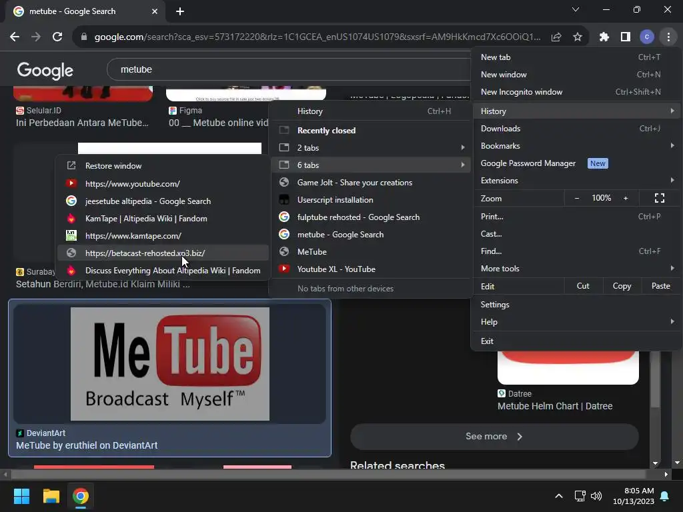Restore betacast-rehosted.xo3.biz tab
This screenshot has width=683, height=512.
pos(163,253)
